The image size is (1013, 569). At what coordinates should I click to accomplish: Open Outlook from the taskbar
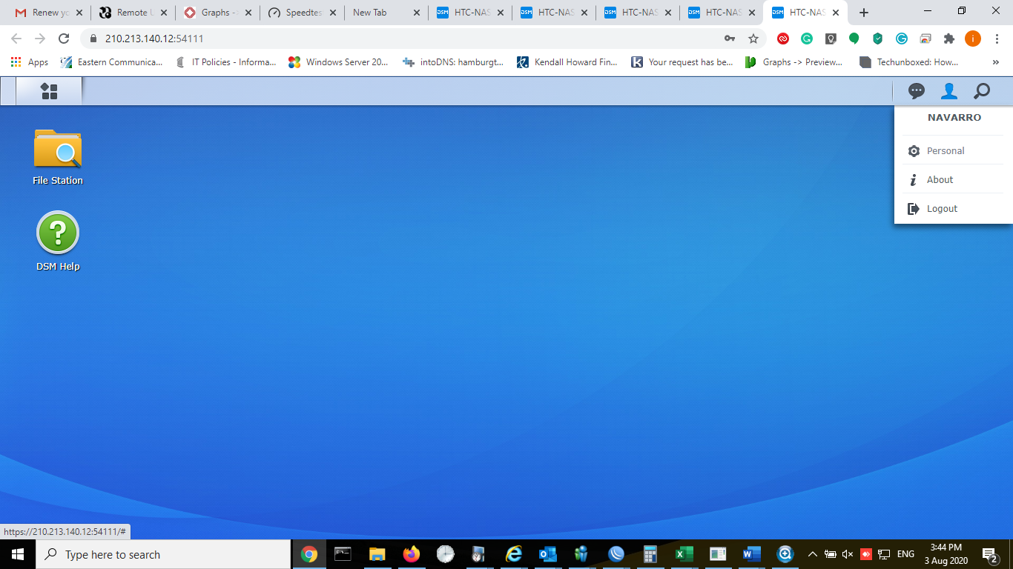(547, 554)
